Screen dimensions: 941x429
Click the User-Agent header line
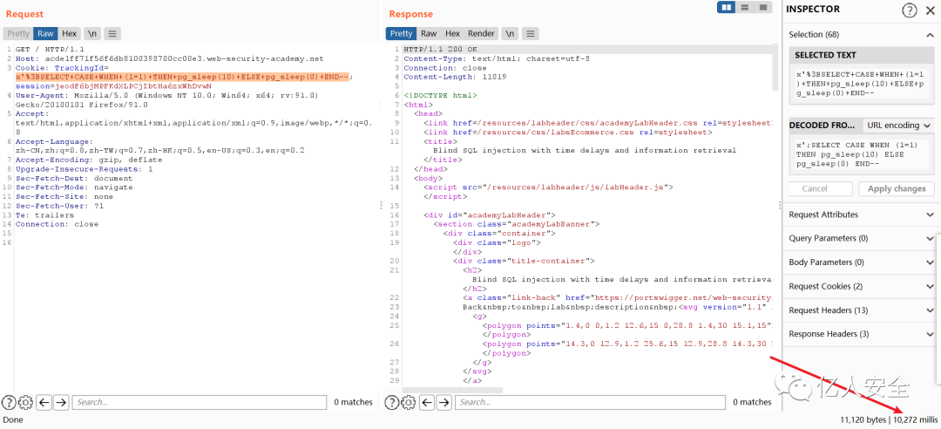click(166, 99)
